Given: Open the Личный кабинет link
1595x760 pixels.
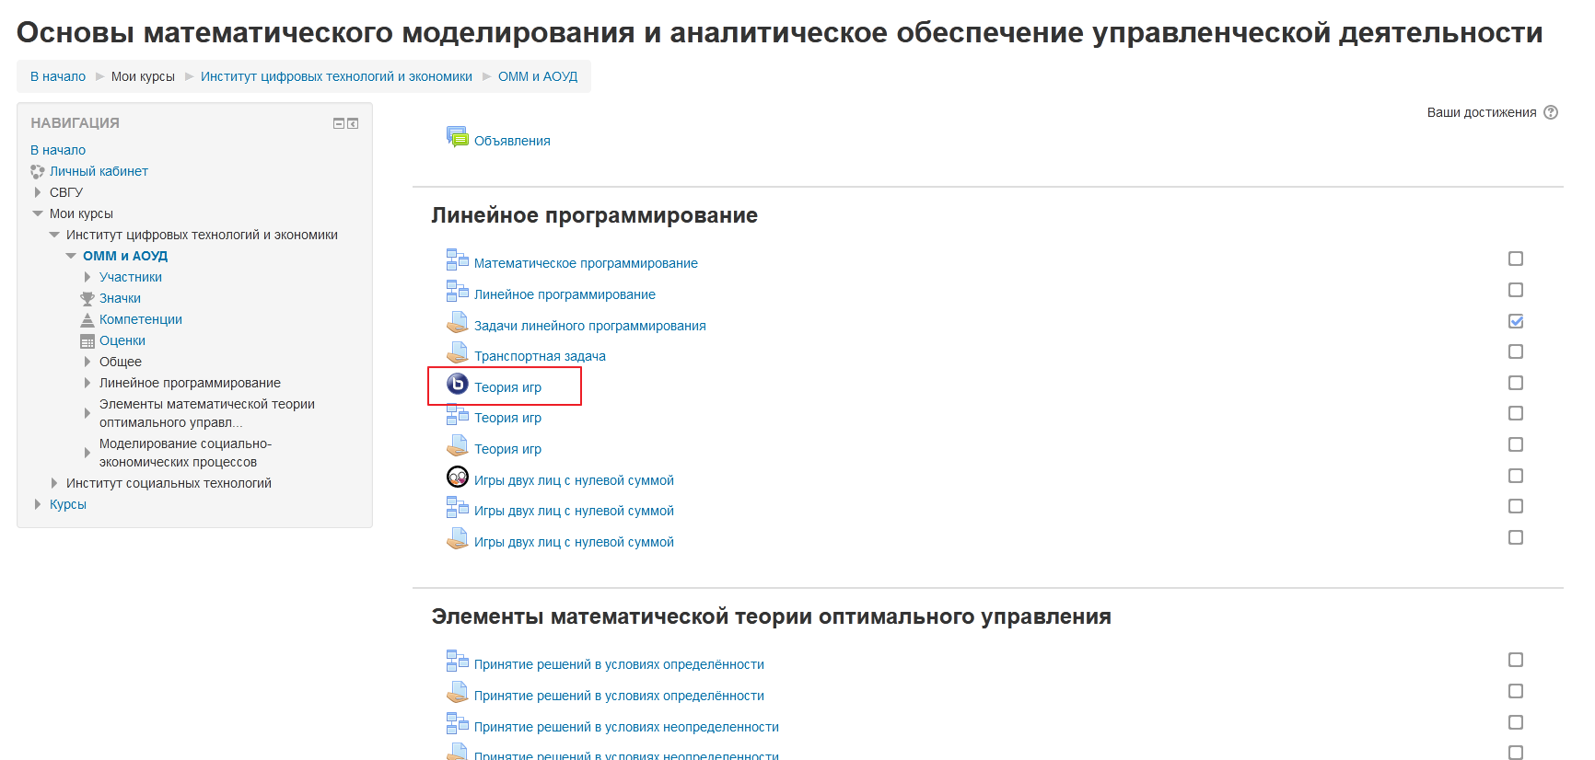Looking at the screenshot, I should [99, 171].
